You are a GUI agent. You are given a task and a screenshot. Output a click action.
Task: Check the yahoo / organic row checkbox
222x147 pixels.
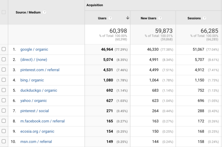[x=4, y=100]
